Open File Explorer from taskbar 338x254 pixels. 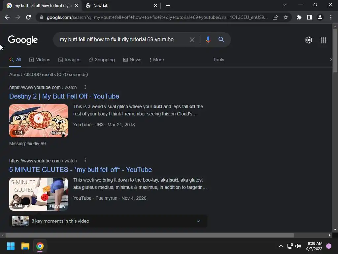click(x=25, y=246)
